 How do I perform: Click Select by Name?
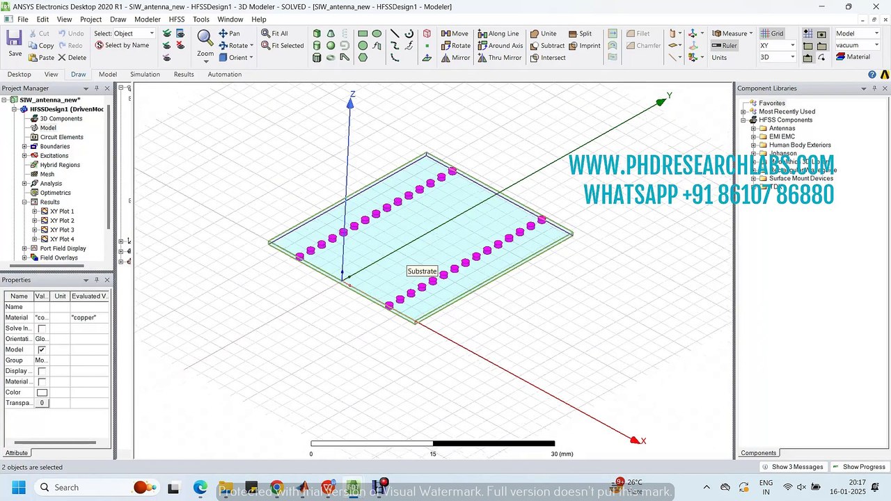pyautogui.click(x=122, y=45)
